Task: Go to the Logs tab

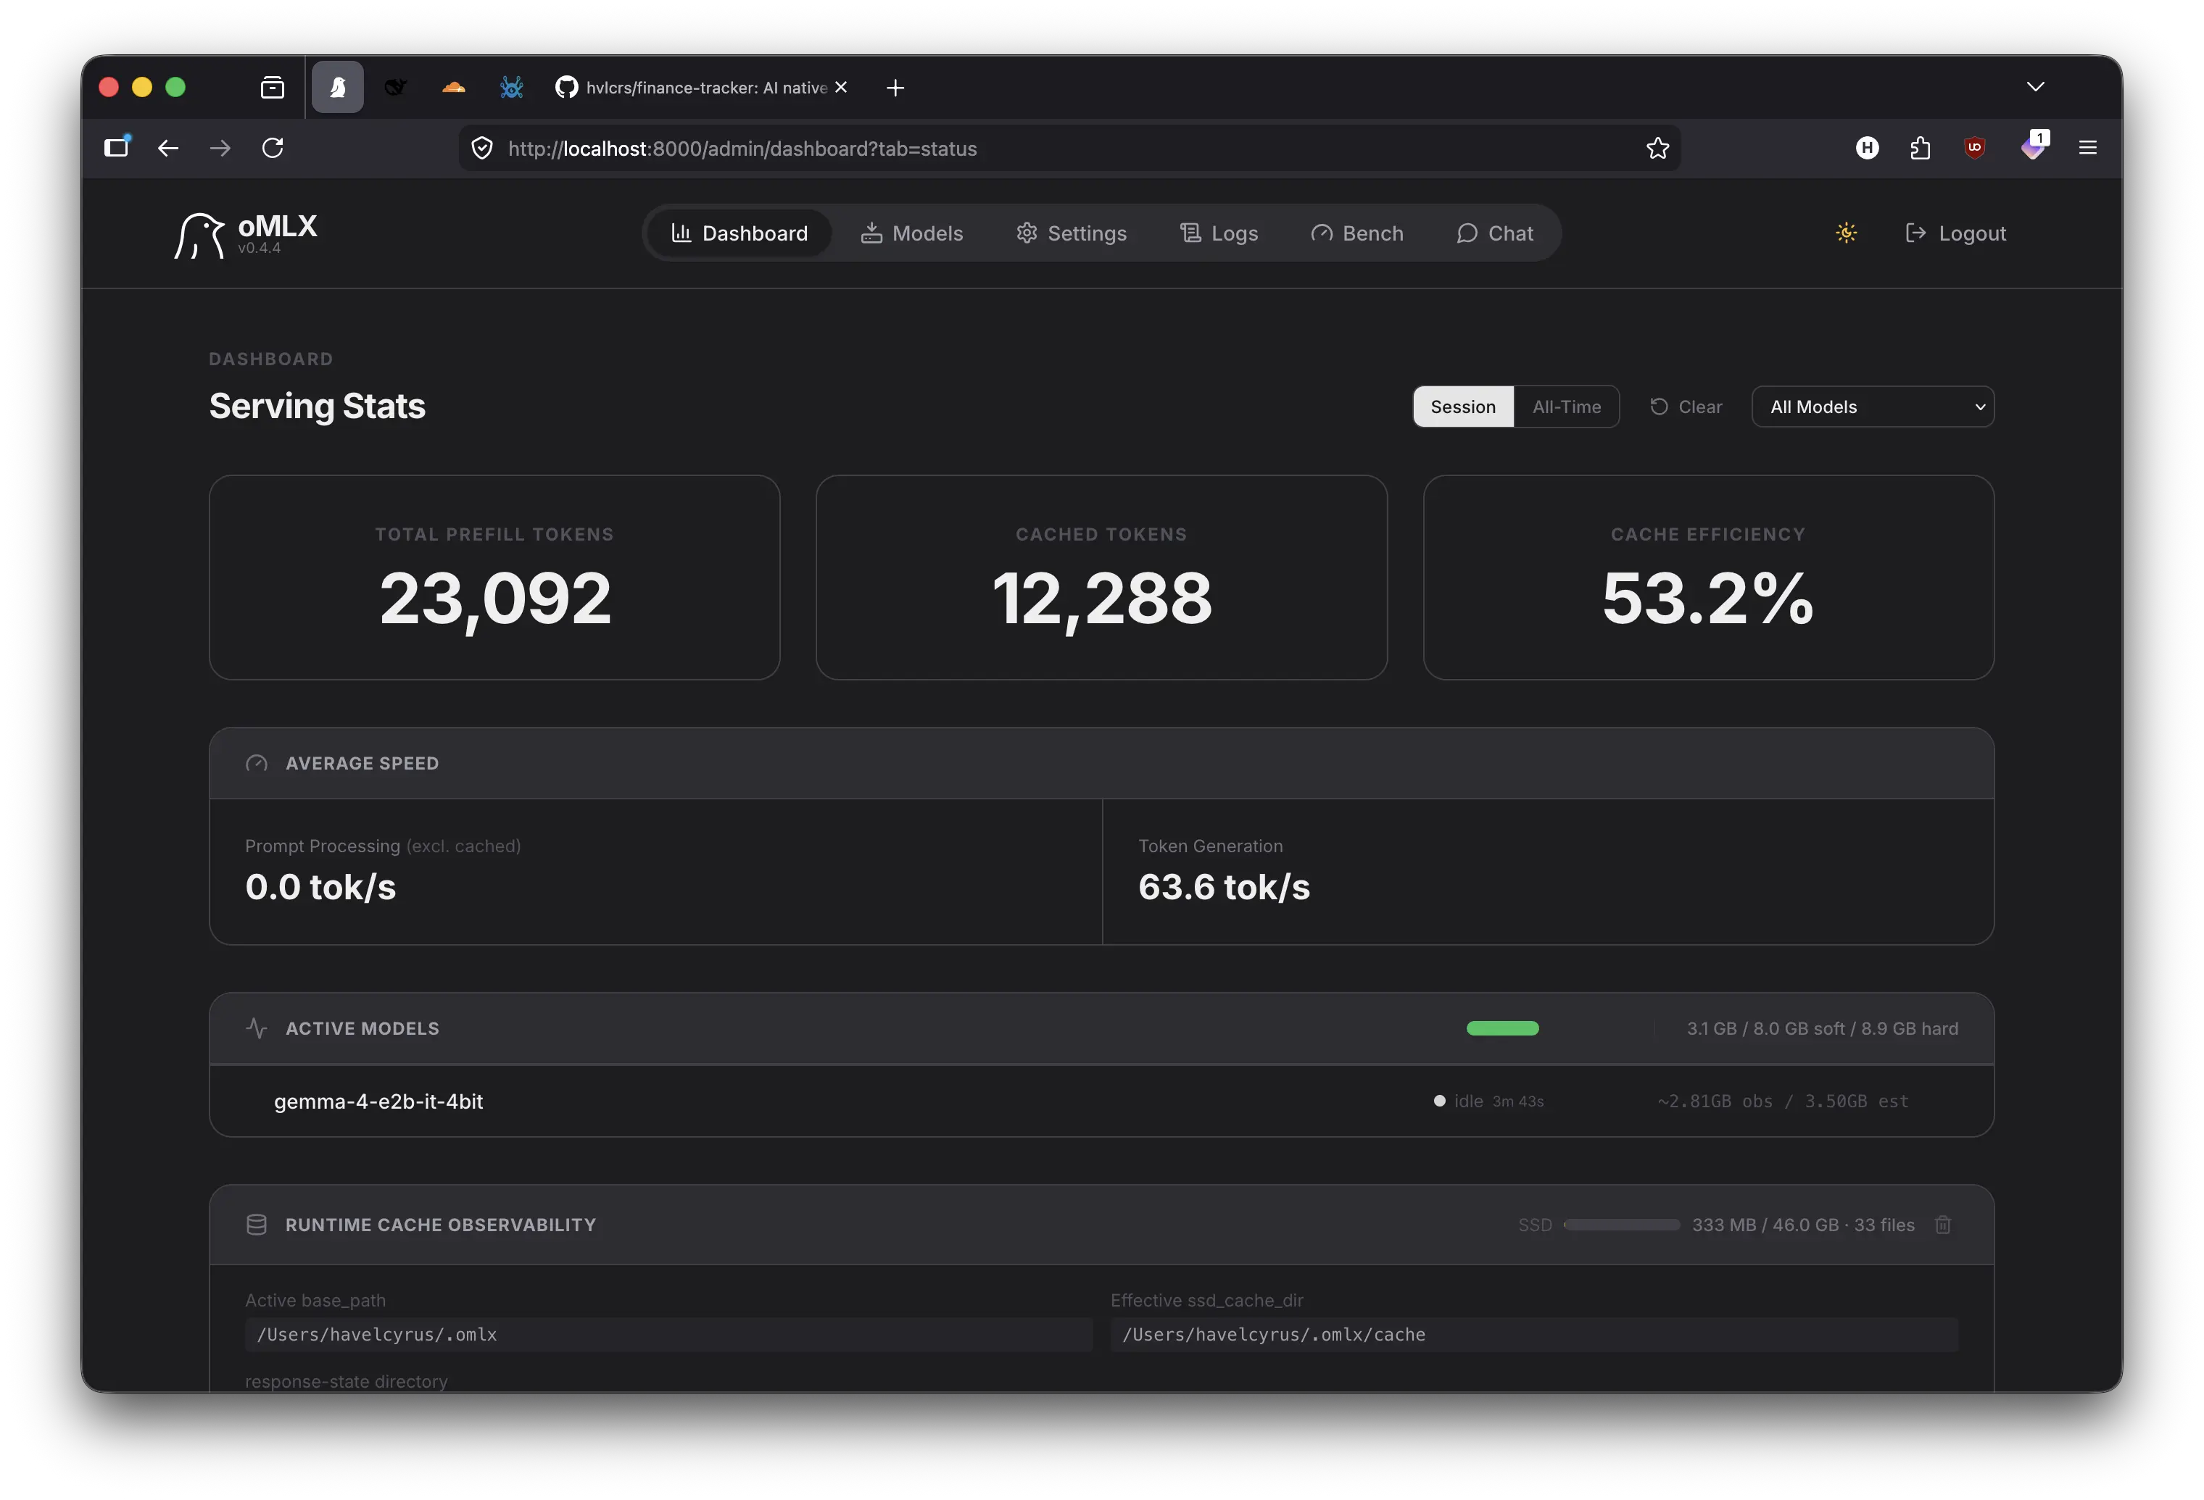Action: click(1219, 233)
